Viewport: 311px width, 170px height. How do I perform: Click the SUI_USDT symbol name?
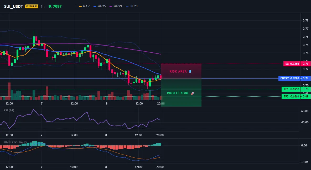click(x=14, y=6)
